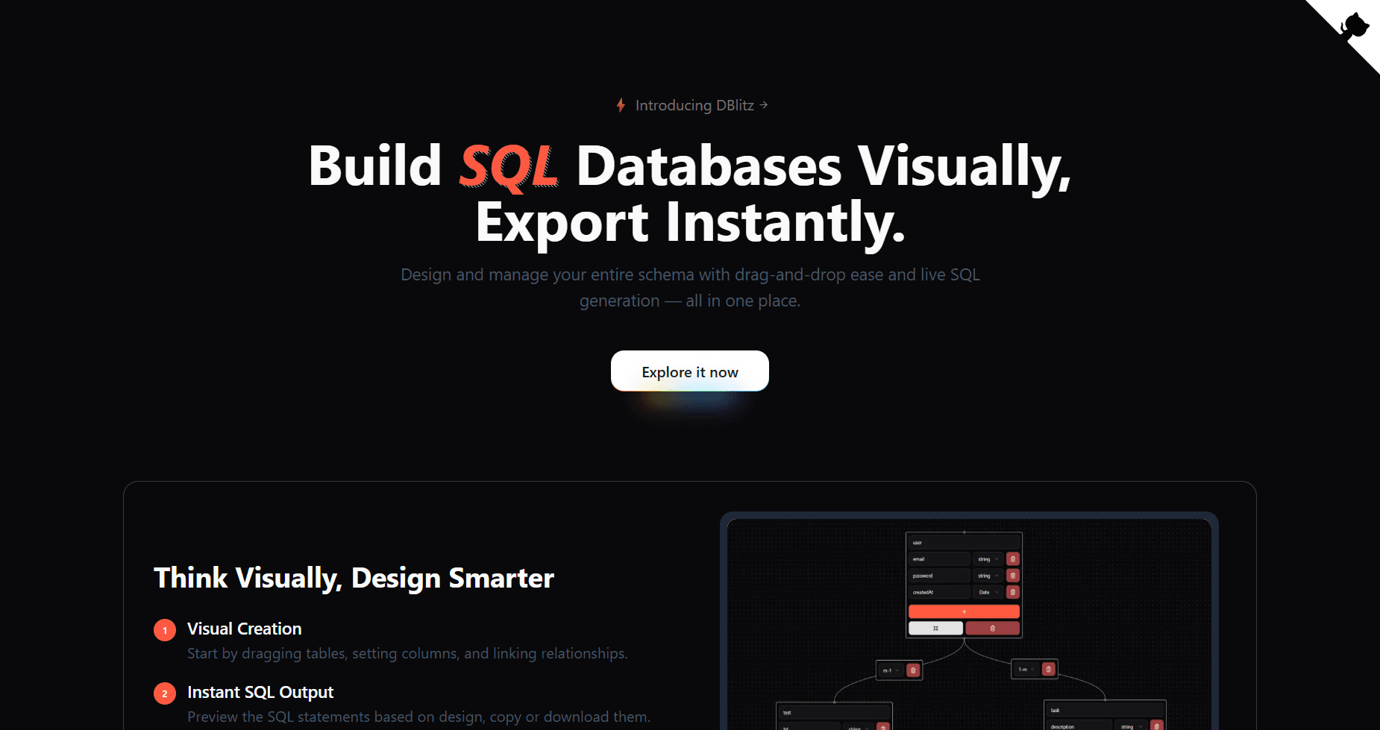1380x730 pixels.
Task: Open the m-1 relationship dropdown
Action: click(x=891, y=670)
